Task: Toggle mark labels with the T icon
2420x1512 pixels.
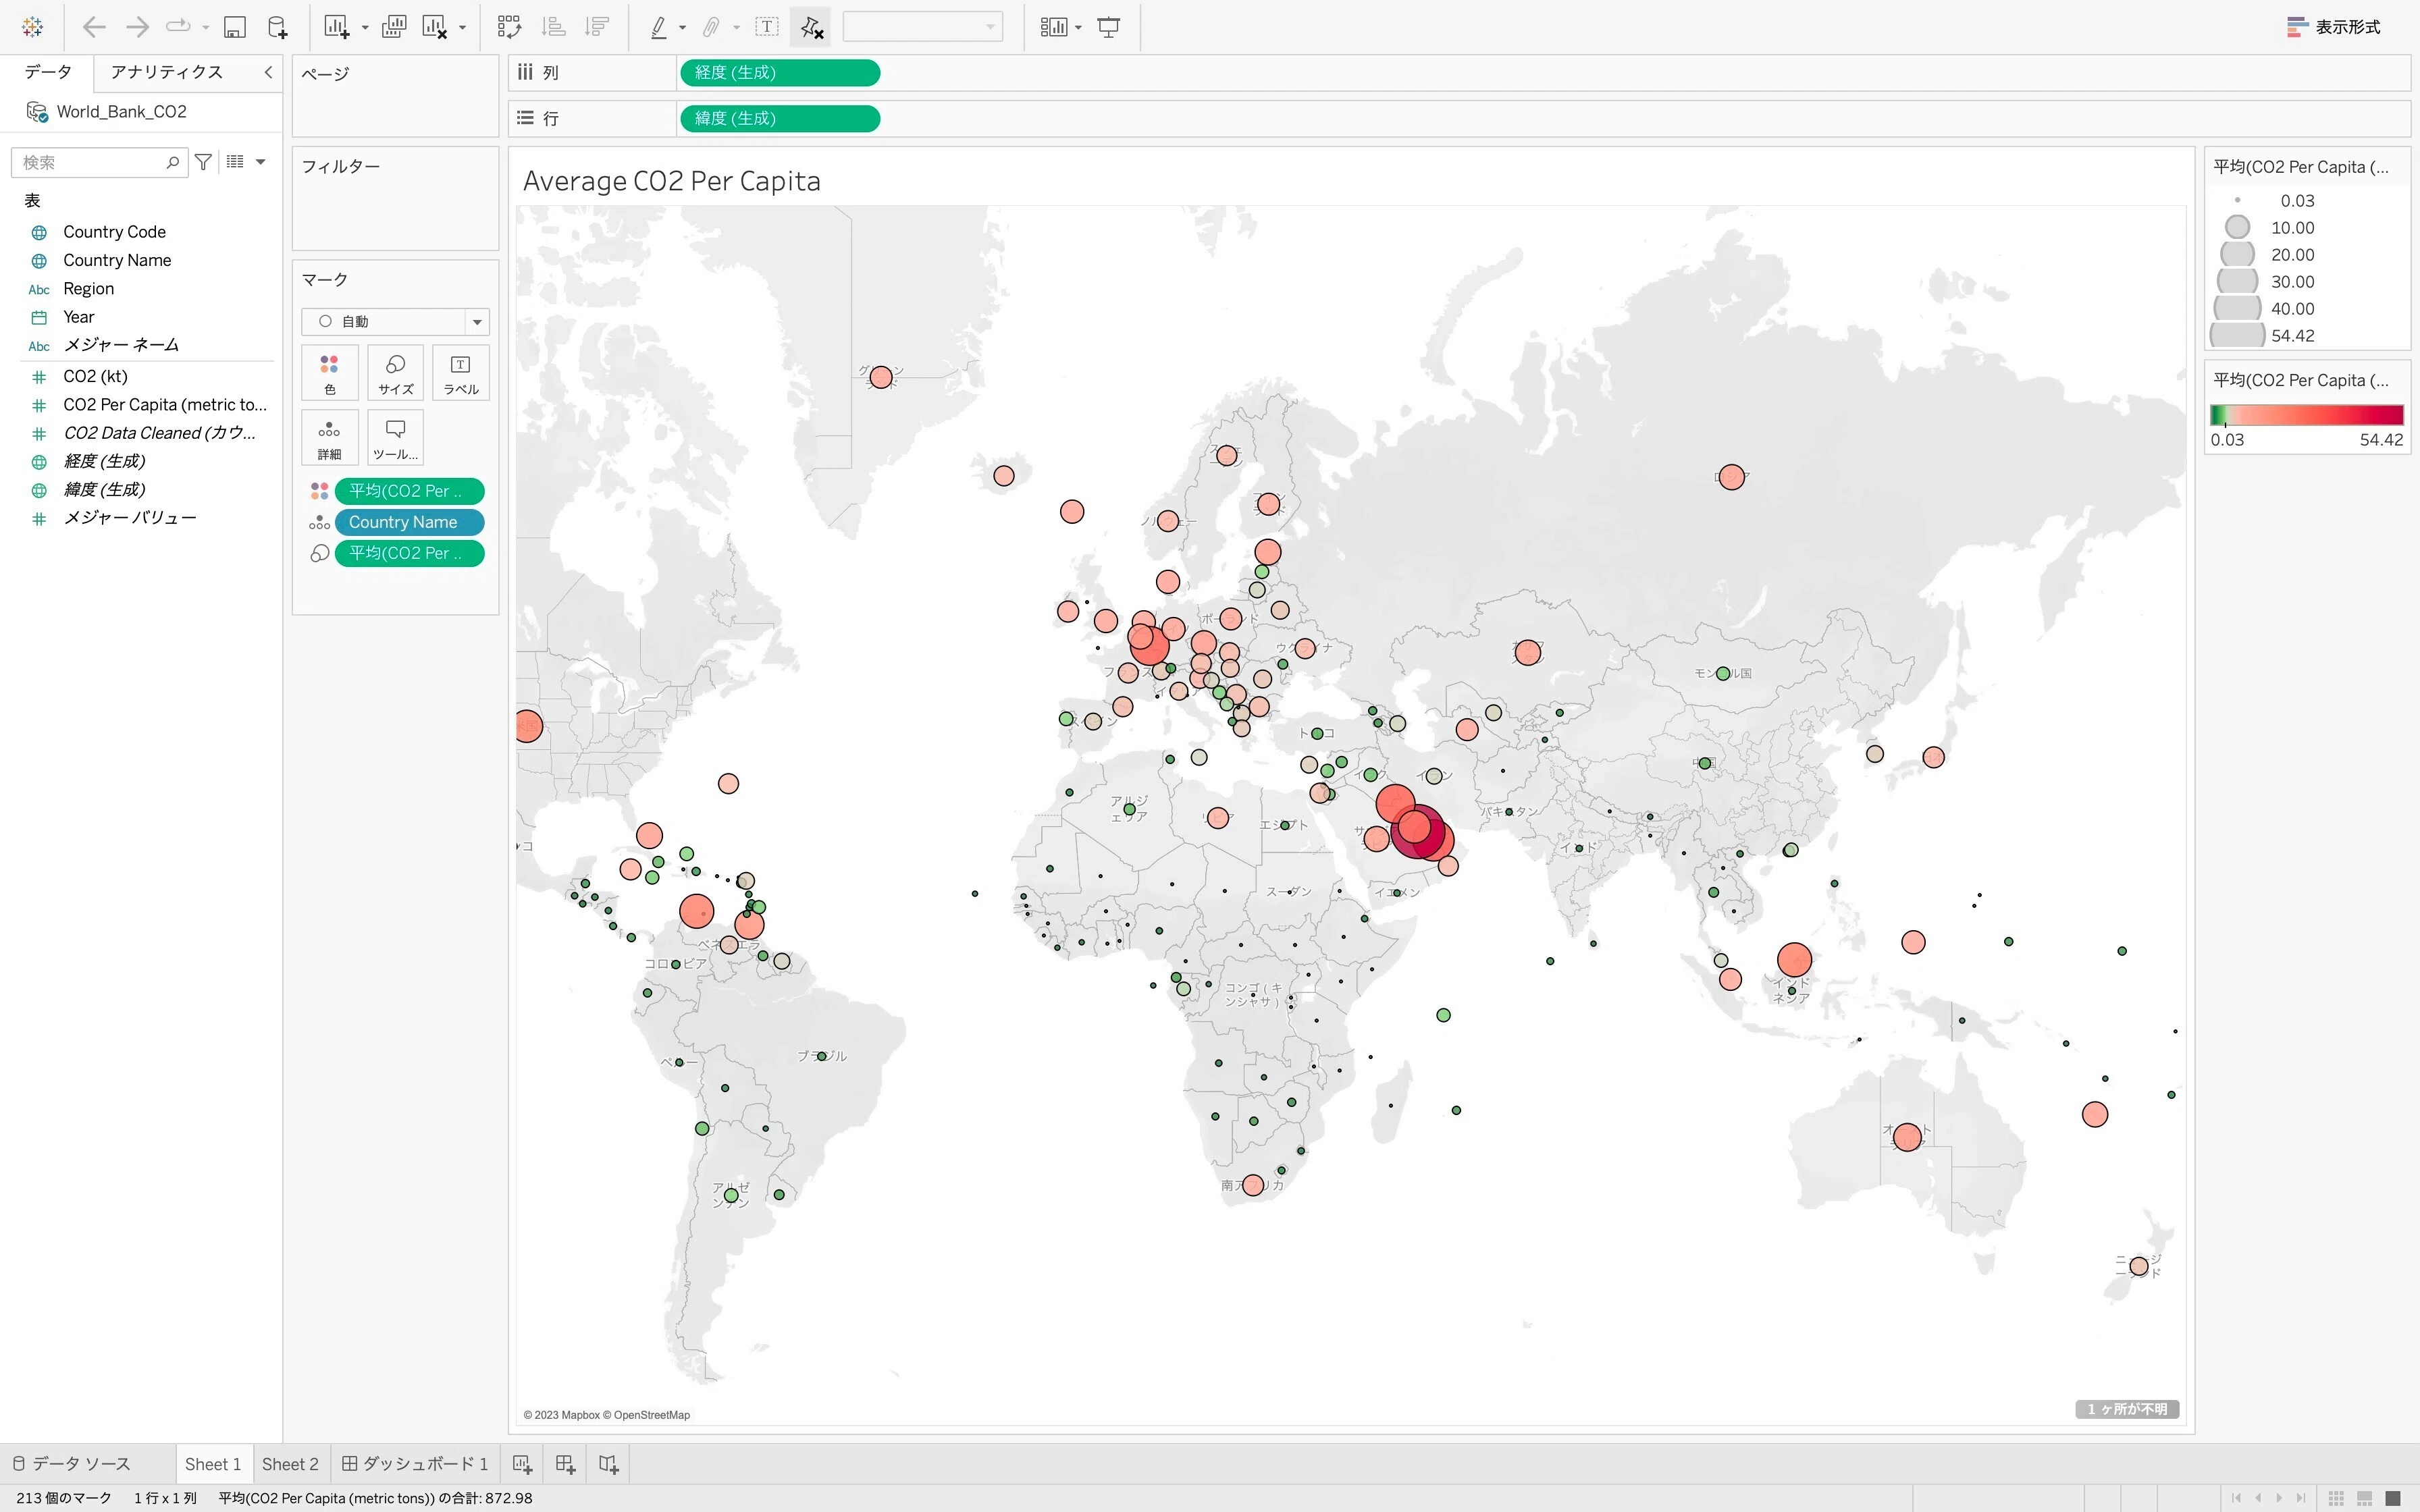Action: click(x=767, y=27)
